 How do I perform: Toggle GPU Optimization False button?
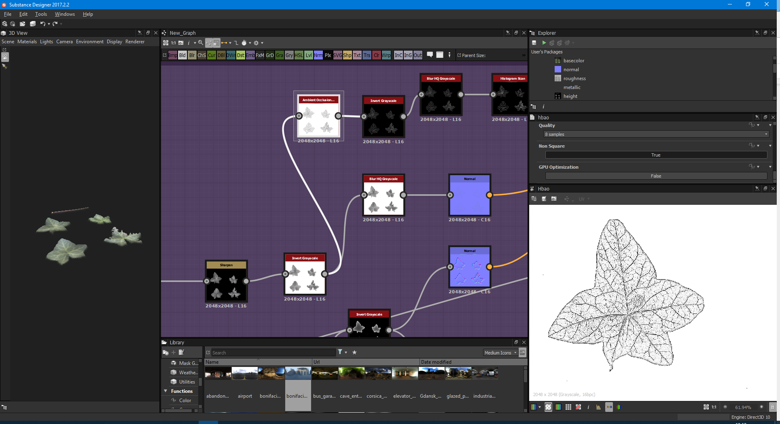(x=655, y=176)
